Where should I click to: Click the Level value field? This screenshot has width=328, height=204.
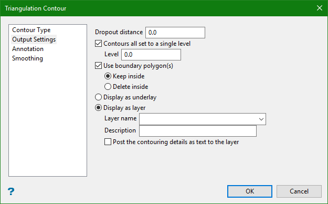tap(151, 55)
